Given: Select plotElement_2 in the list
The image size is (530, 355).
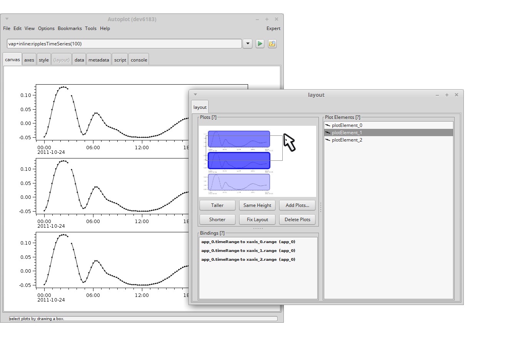Looking at the screenshot, I should click(347, 140).
